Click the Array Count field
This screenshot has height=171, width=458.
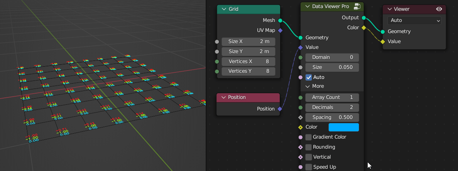(332, 97)
